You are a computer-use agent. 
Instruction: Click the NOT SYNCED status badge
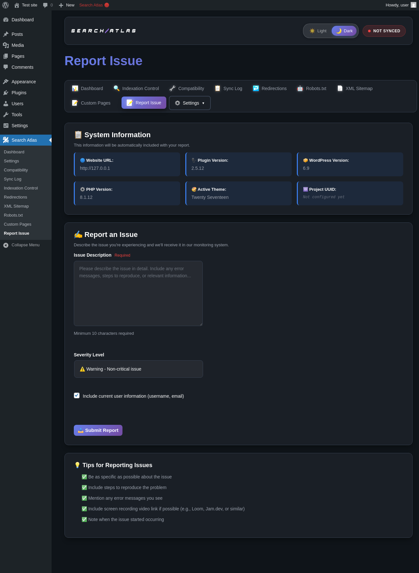pyautogui.click(x=384, y=31)
